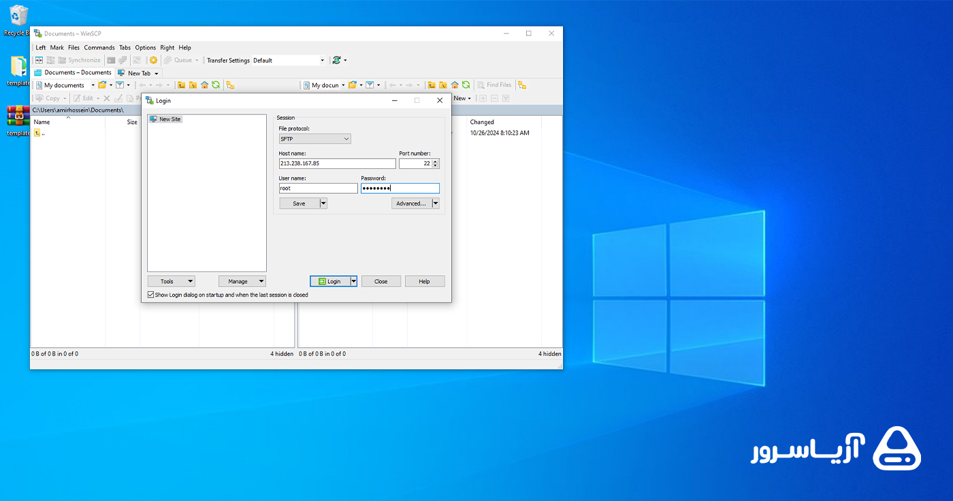Image resolution: width=953 pixels, height=501 pixels.
Task: Click the Compare Directories icon in main toolbar
Action: [x=39, y=60]
